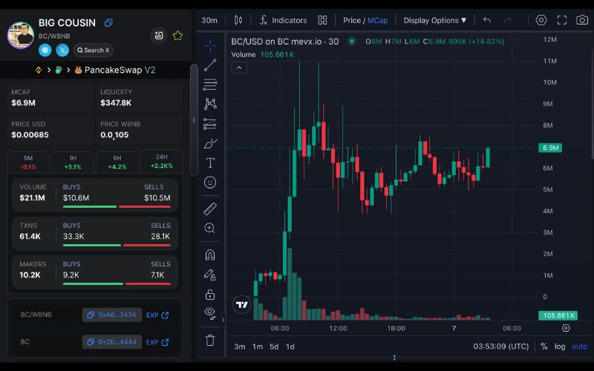Switch chart to Price view

(351, 21)
